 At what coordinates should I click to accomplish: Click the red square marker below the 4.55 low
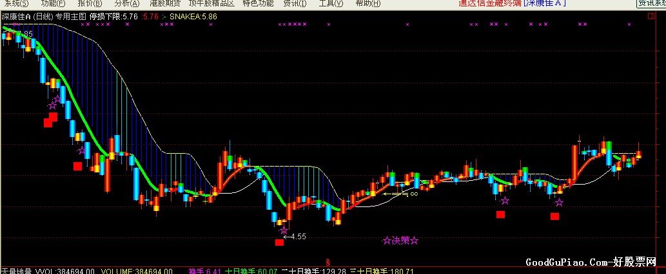click(279, 242)
